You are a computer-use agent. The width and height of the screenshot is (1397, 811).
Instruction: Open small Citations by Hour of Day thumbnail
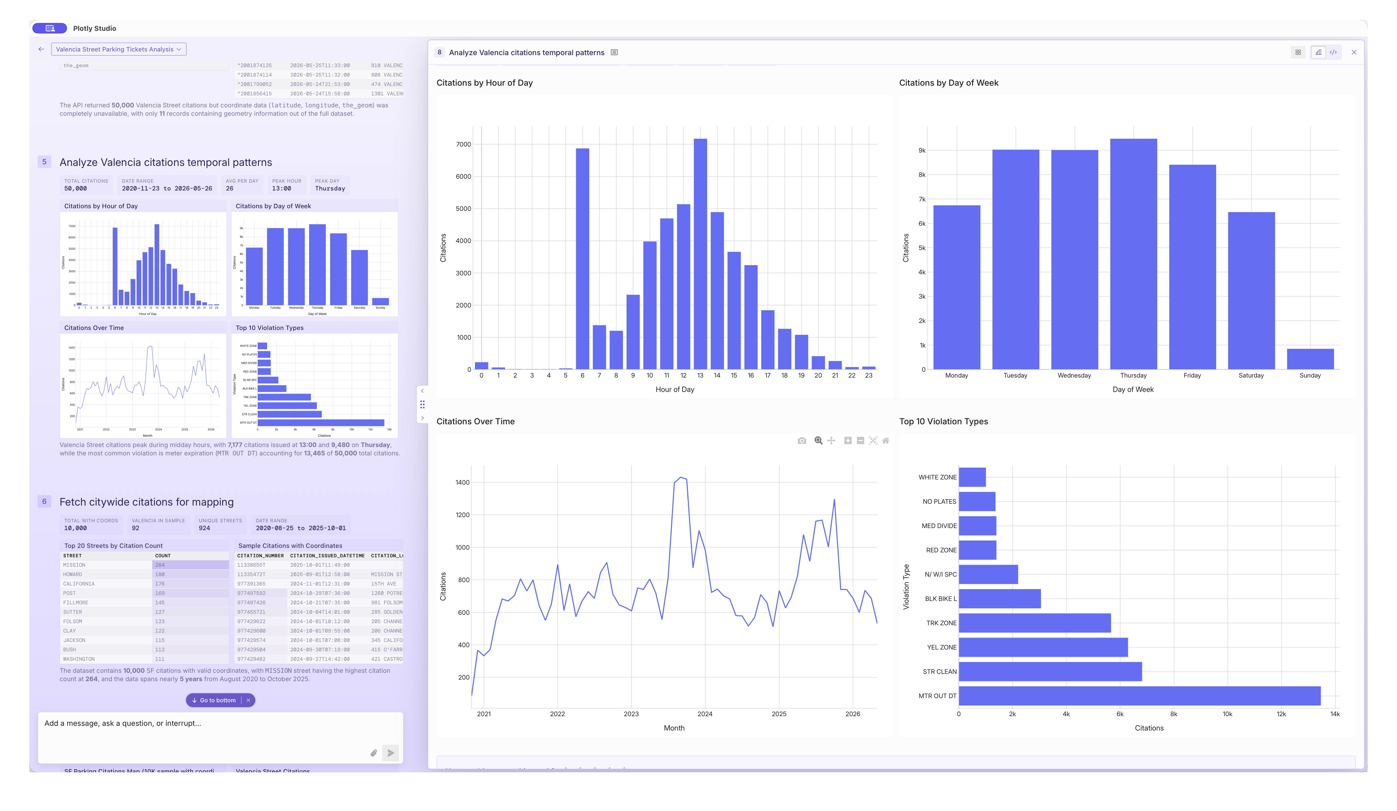click(143, 258)
